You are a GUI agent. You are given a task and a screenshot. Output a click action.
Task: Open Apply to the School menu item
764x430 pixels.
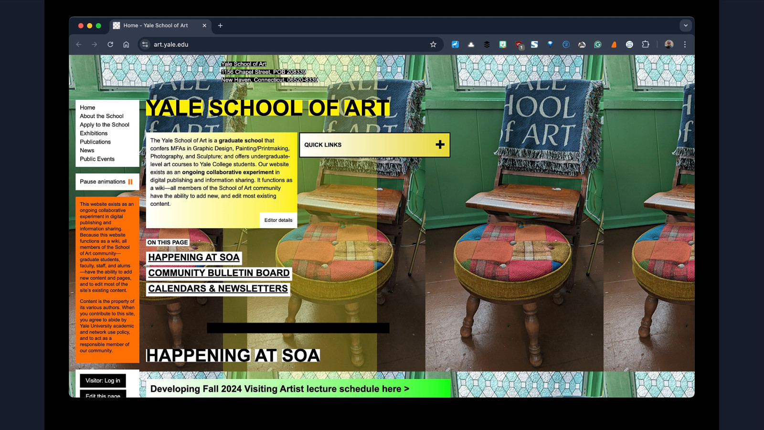tap(105, 125)
